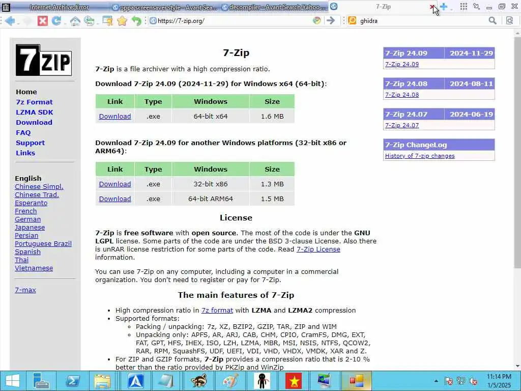Viewport: 521px width, 391px height.
Task: Switch to oppa screensaver style tab
Action: tap(164, 7)
